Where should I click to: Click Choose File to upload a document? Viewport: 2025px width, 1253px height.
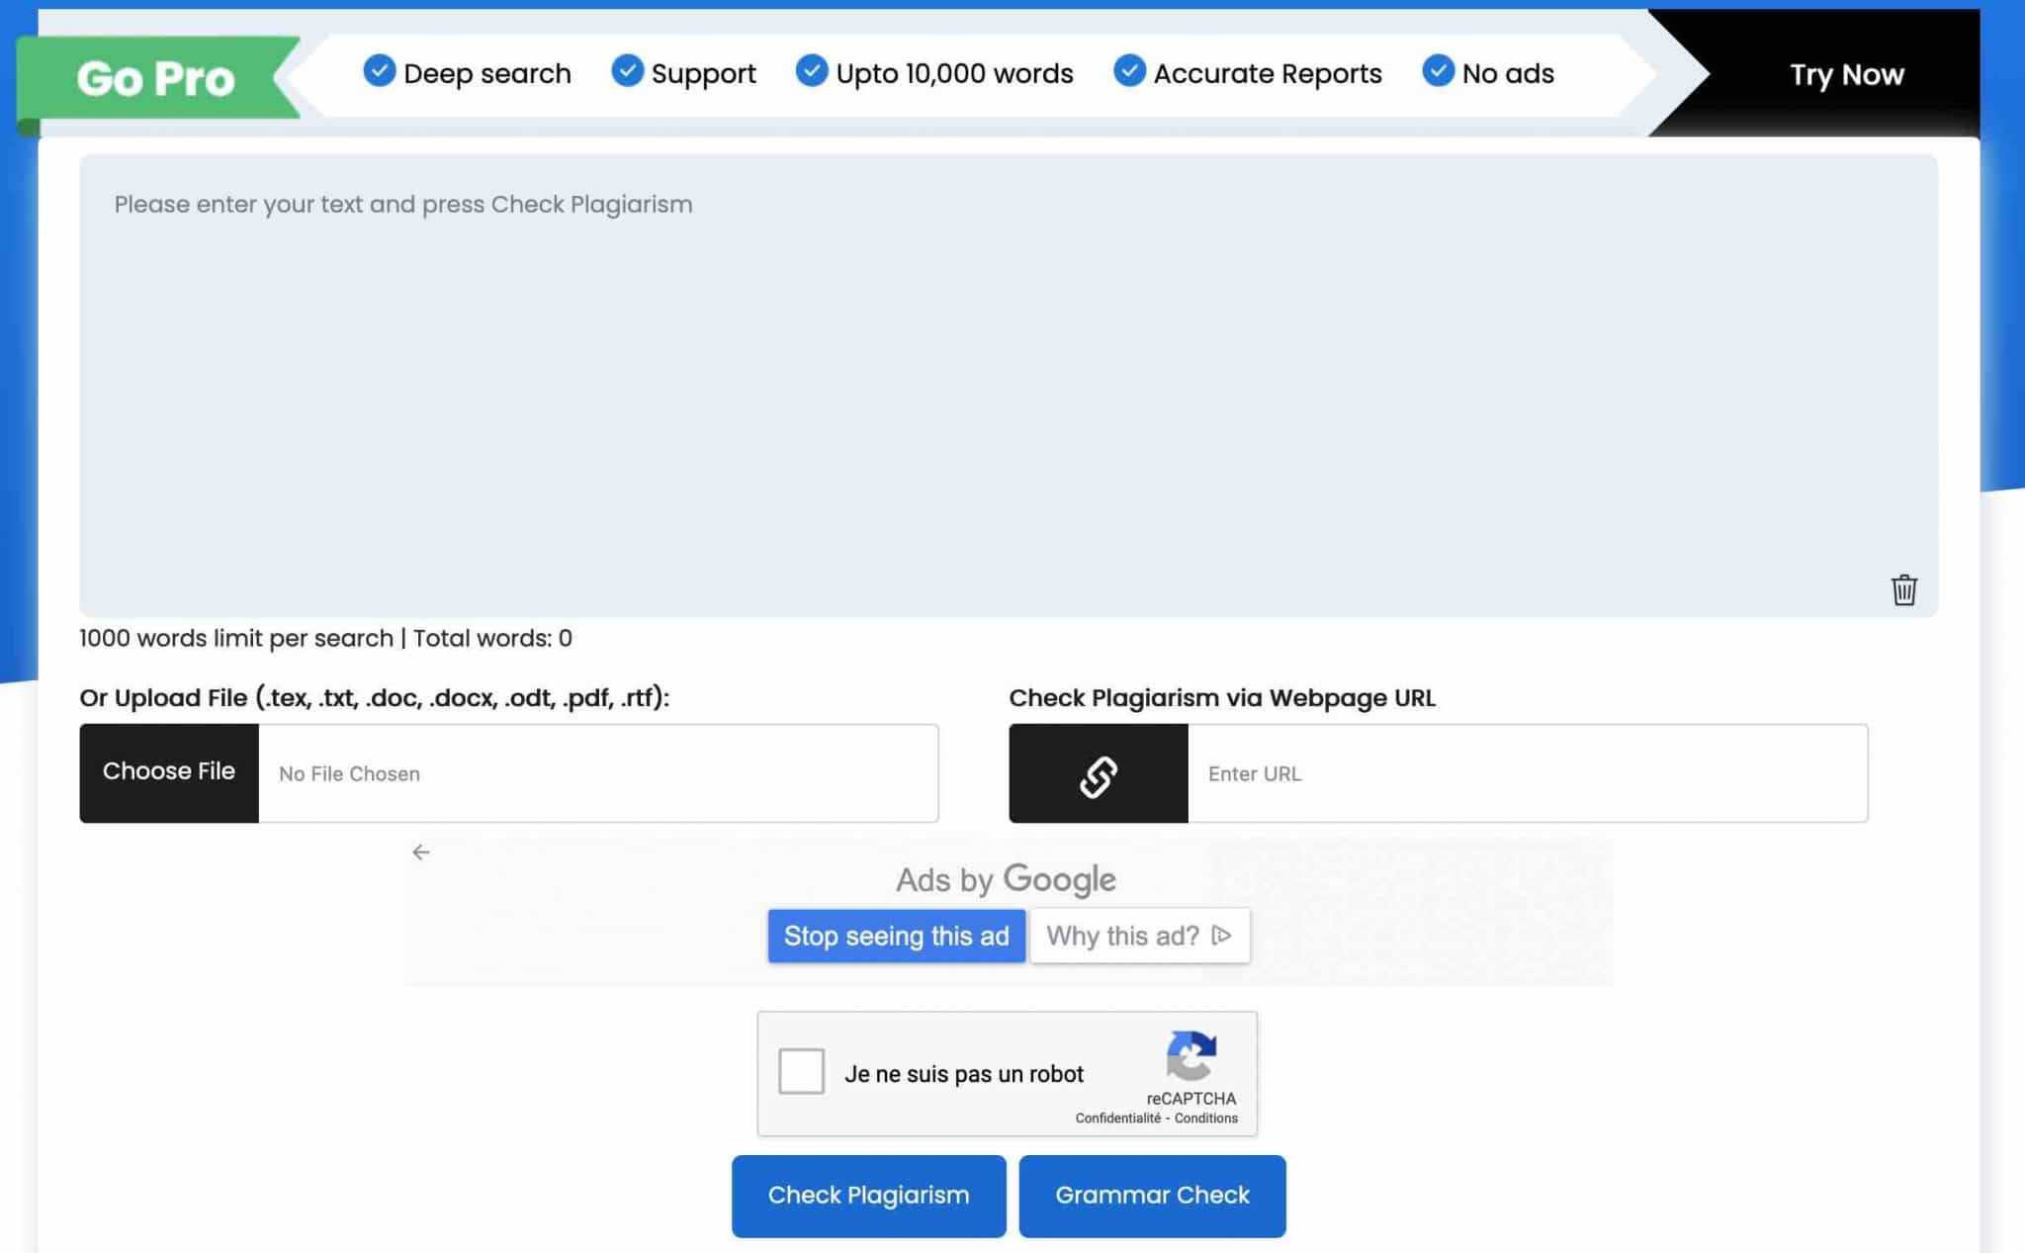tap(168, 771)
